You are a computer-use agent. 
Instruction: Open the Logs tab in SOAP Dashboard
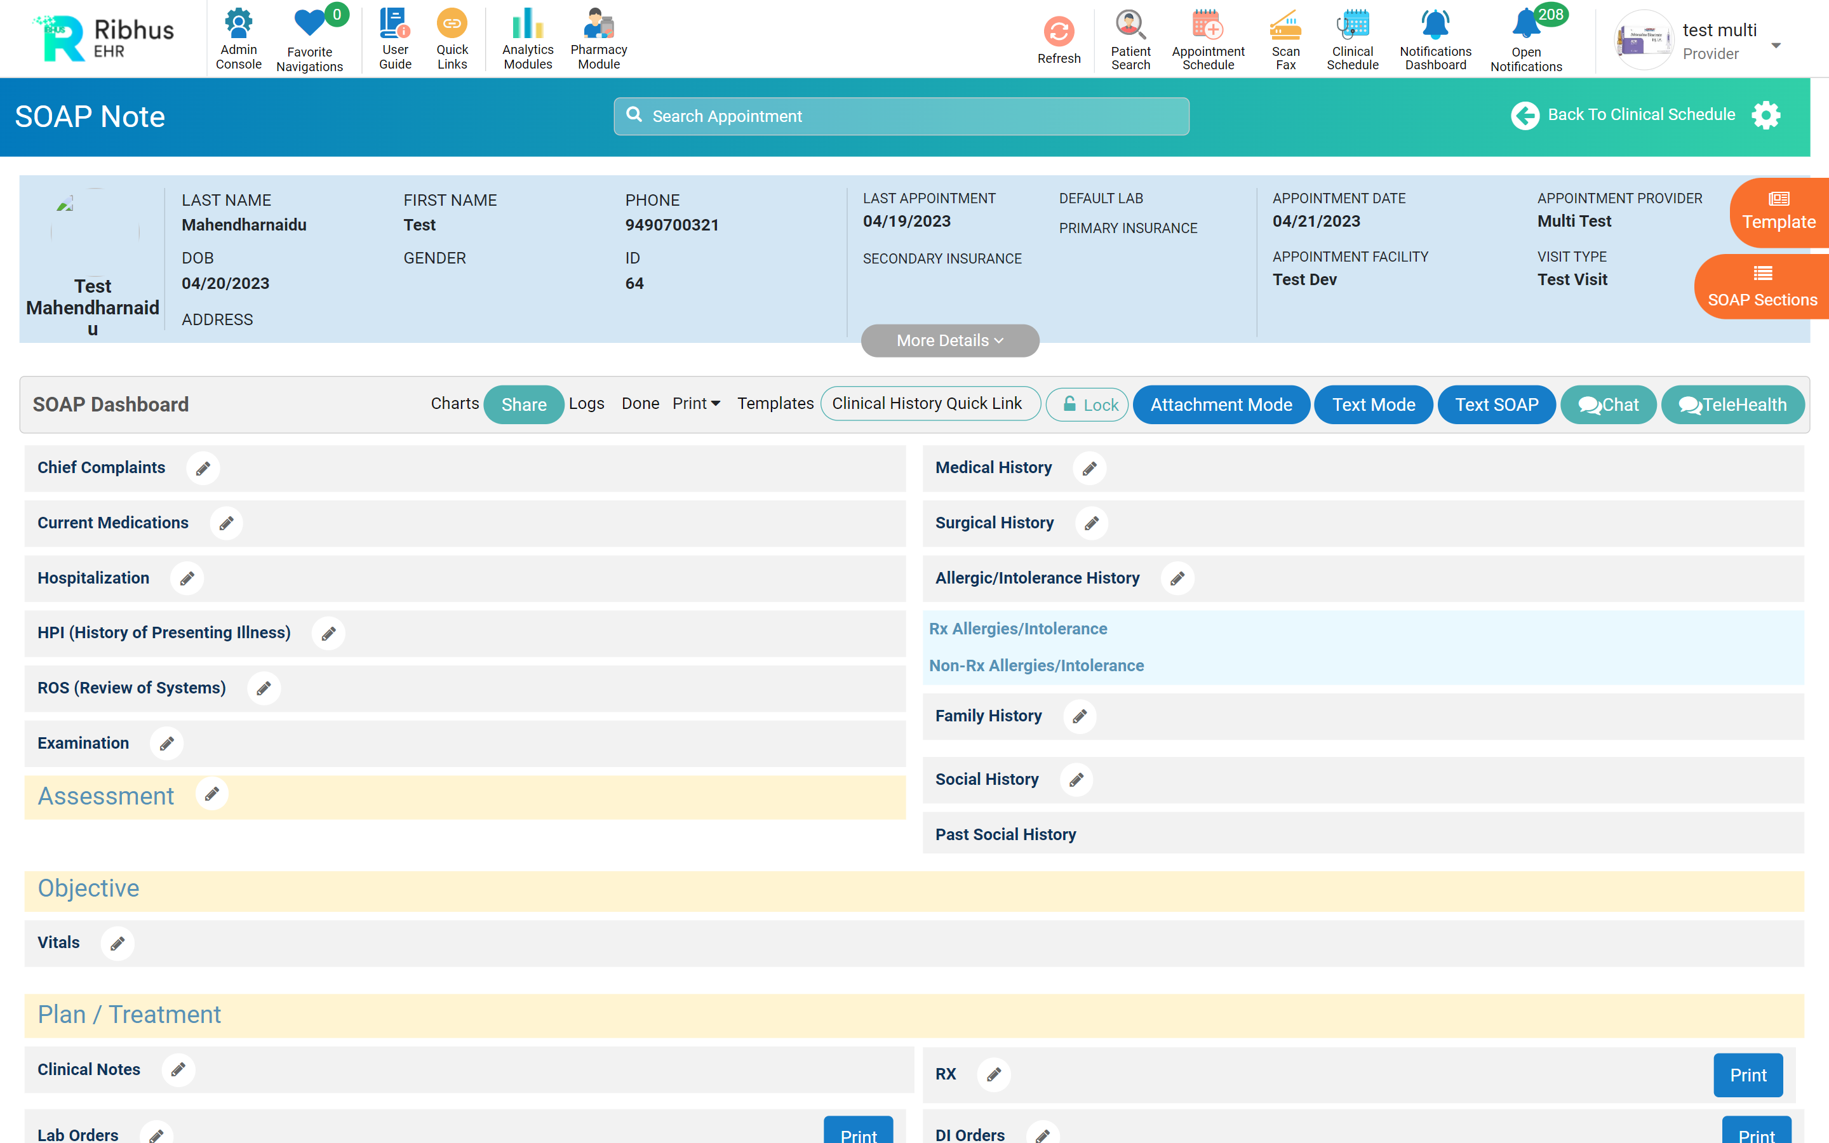pos(587,404)
